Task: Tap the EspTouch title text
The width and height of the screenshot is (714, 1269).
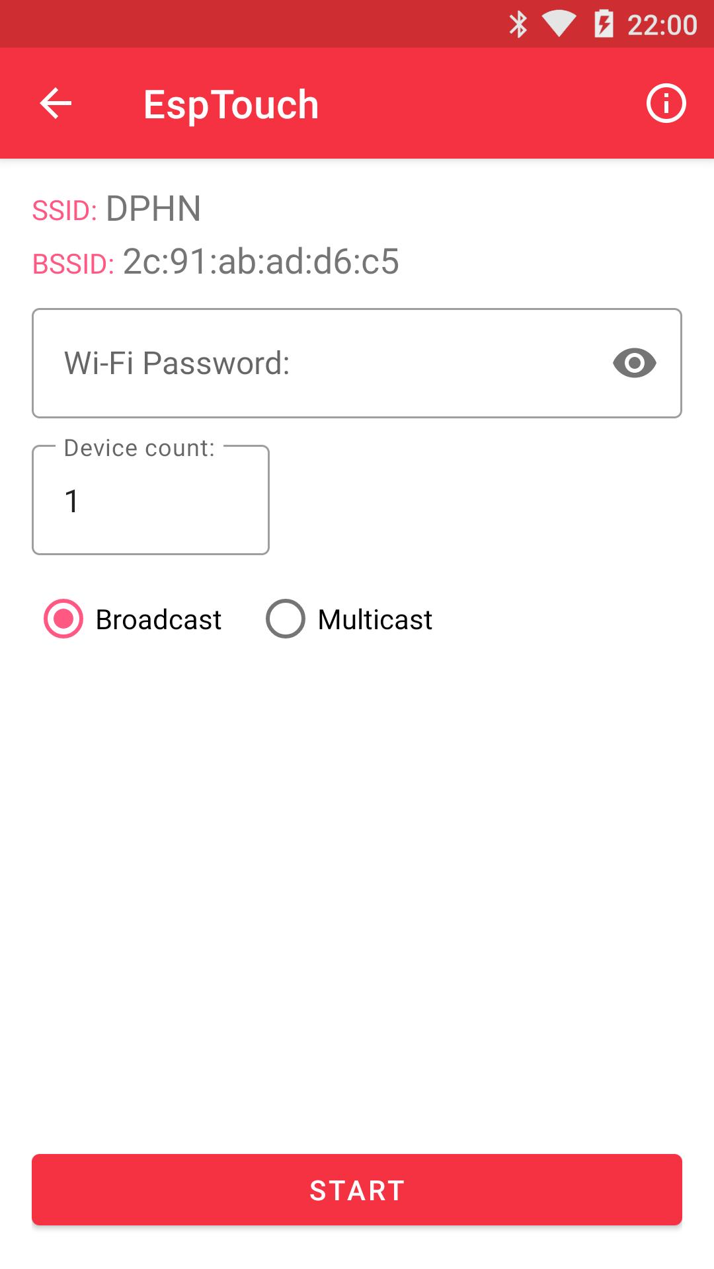Action: pos(231,104)
